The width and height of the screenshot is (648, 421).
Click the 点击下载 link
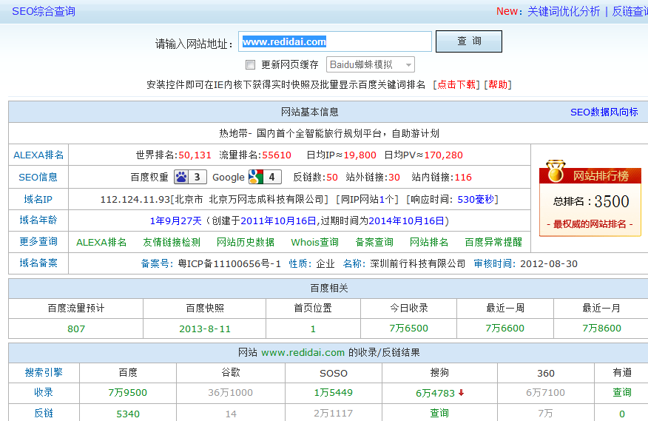[456, 85]
